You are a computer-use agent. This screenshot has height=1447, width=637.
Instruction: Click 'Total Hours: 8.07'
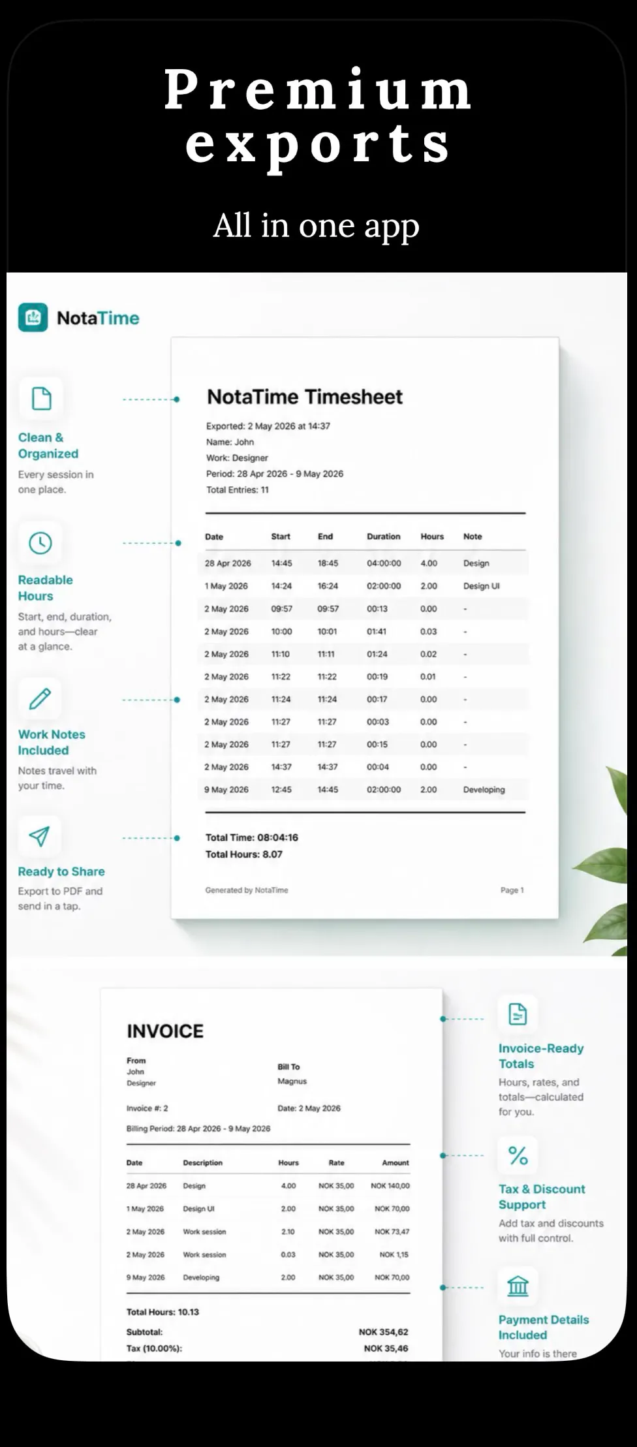pyautogui.click(x=244, y=854)
